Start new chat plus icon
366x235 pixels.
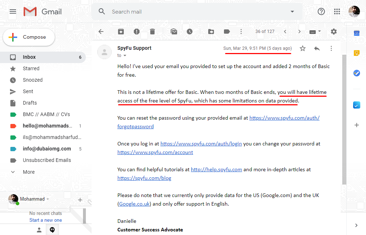click(x=80, y=200)
